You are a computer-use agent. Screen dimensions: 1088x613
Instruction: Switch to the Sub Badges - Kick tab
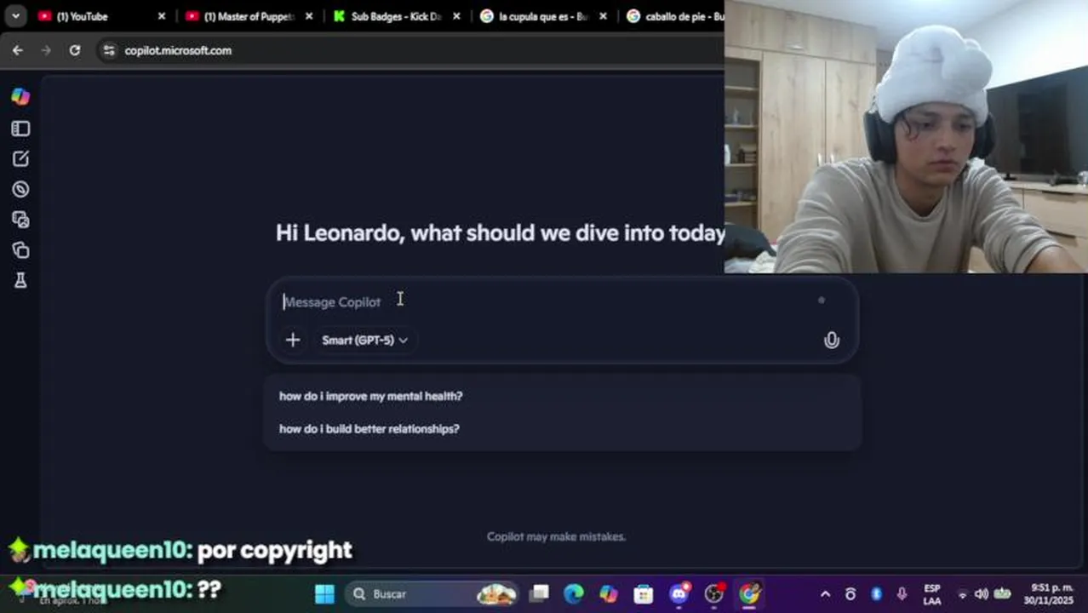396,16
